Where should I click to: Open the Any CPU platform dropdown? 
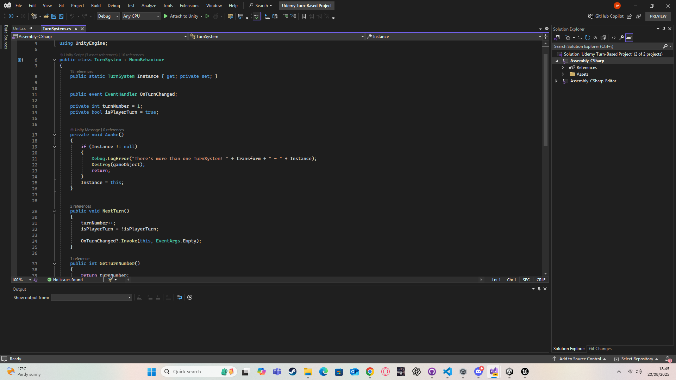point(141,16)
